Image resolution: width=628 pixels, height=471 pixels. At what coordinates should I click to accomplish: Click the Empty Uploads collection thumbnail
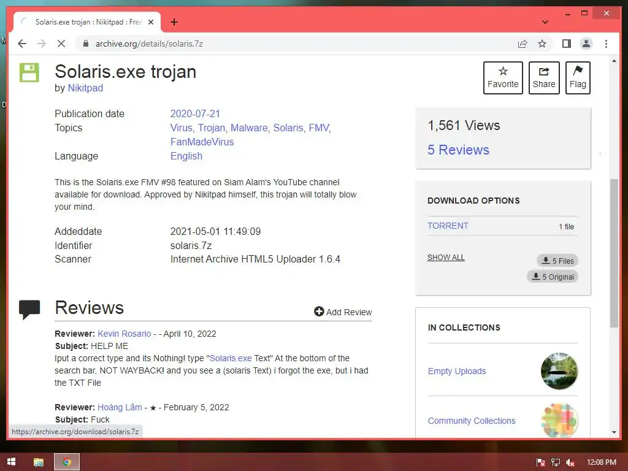(559, 371)
